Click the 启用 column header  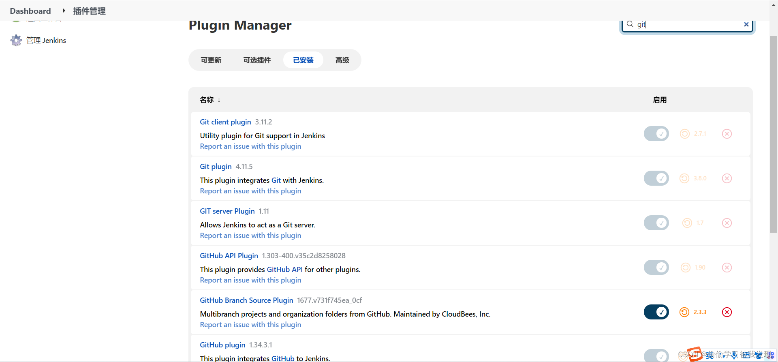[x=660, y=100]
